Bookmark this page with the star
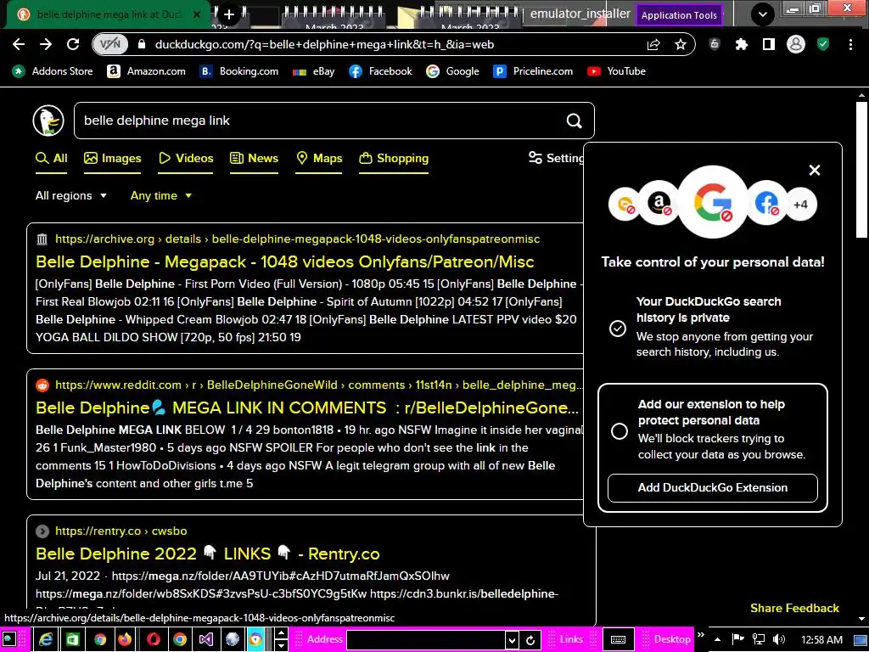The height and width of the screenshot is (652, 869). pos(681,44)
